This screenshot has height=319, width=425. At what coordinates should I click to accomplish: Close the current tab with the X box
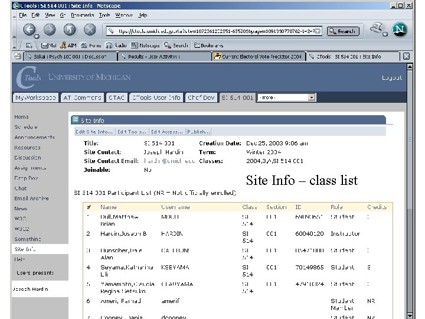tap(406, 56)
